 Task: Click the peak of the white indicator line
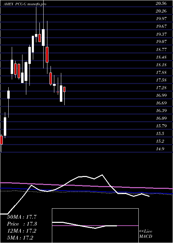coord(102,175)
